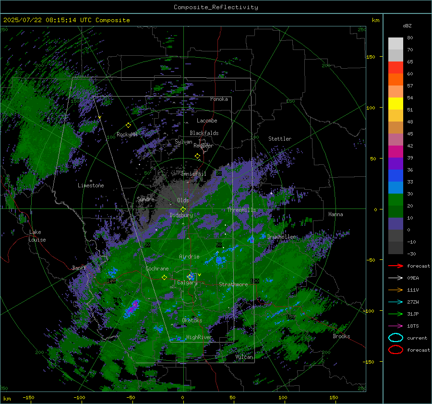Click the Lake Louise label
Image resolution: width=432 pixels, height=404 pixels.
pyautogui.click(x=37, y=236)
